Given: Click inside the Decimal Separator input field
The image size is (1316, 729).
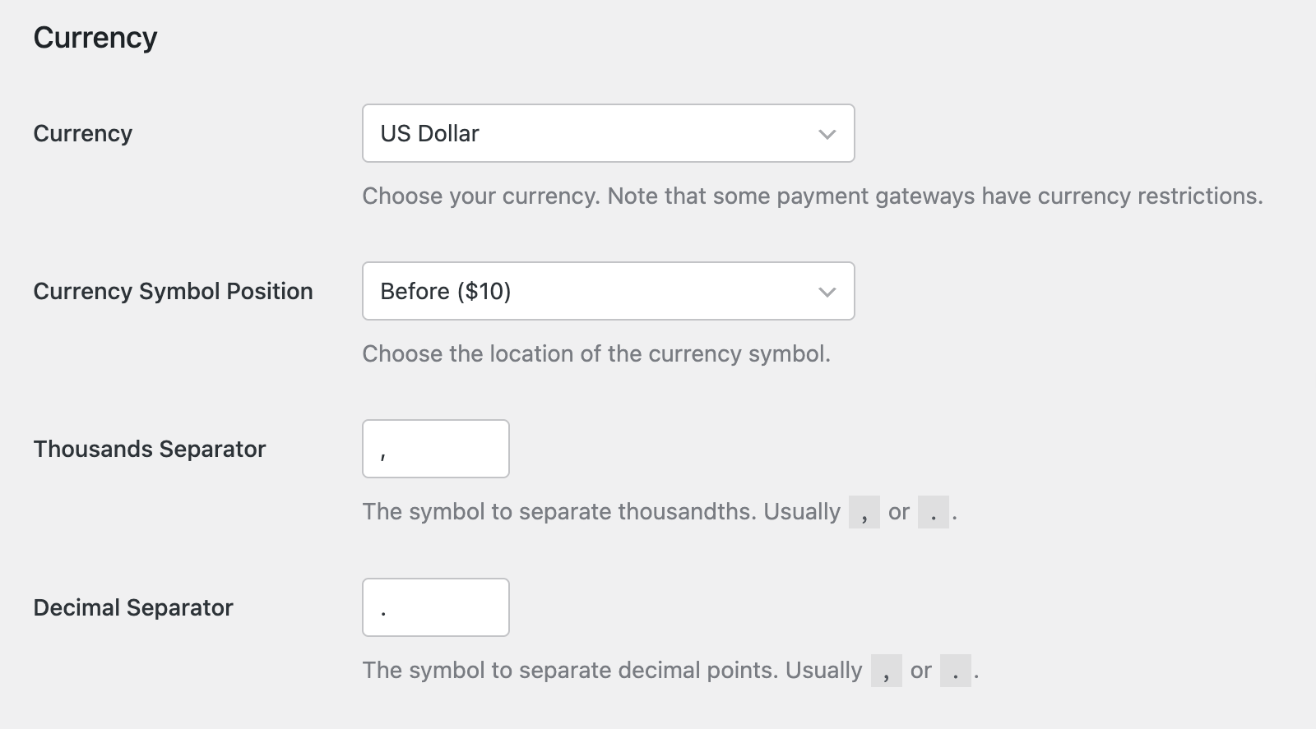Looking at the screenshot, I should 435,607.
